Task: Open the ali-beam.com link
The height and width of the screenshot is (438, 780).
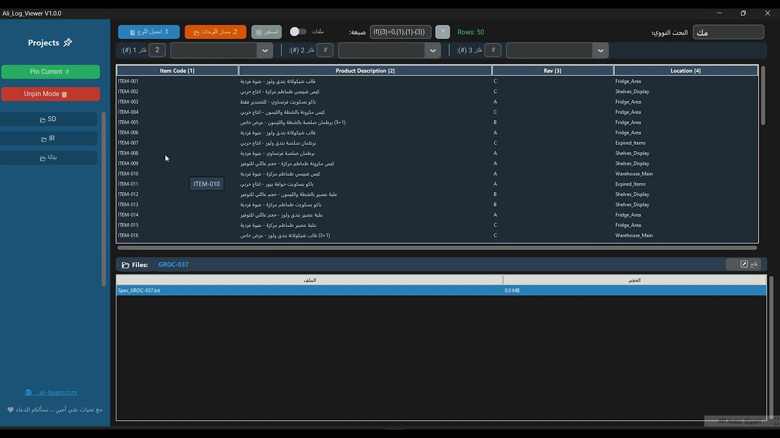Action: (x=51, y=392)
